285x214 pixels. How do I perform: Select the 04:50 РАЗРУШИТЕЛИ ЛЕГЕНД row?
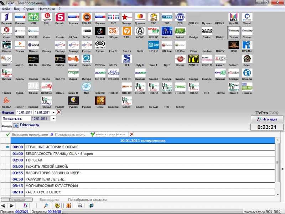143,179
